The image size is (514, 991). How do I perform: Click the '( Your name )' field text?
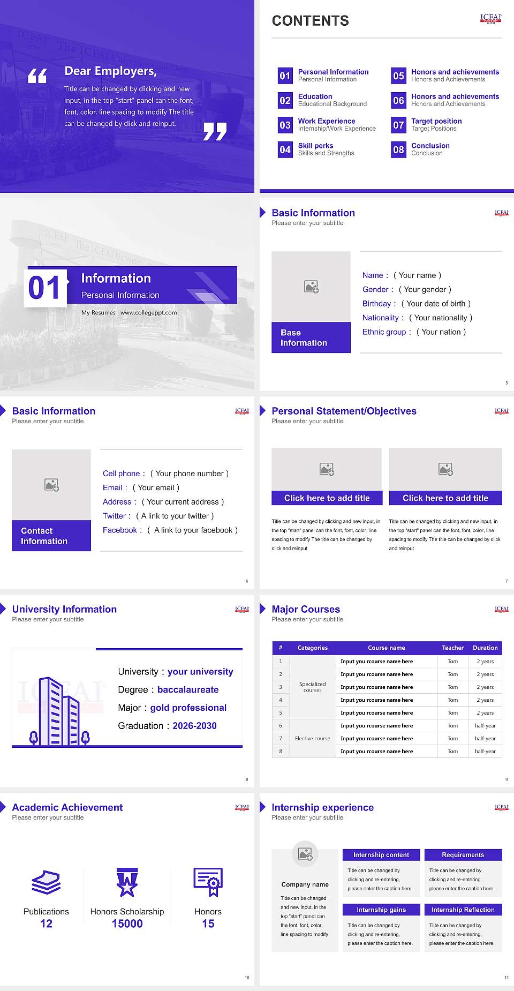(x=418, y=275)
